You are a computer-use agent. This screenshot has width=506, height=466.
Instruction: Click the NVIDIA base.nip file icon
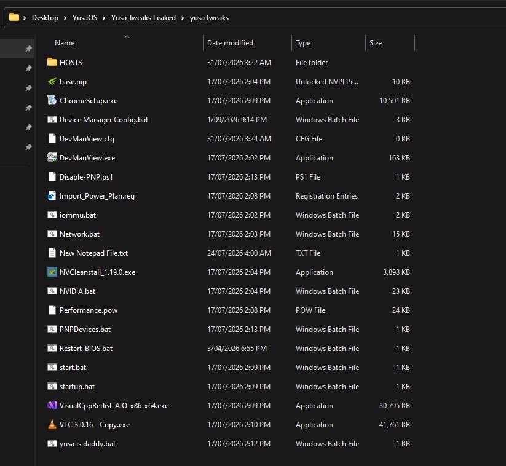52,81
